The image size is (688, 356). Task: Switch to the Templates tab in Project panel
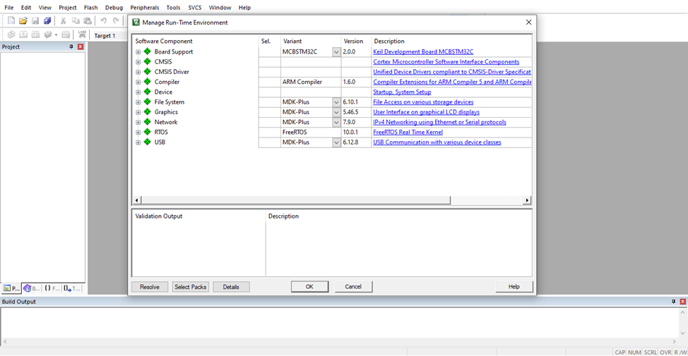pos(72,288)
